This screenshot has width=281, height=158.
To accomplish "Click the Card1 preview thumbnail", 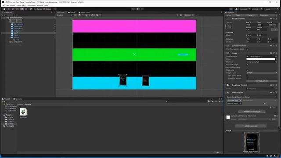I will (x=252, y=142).
